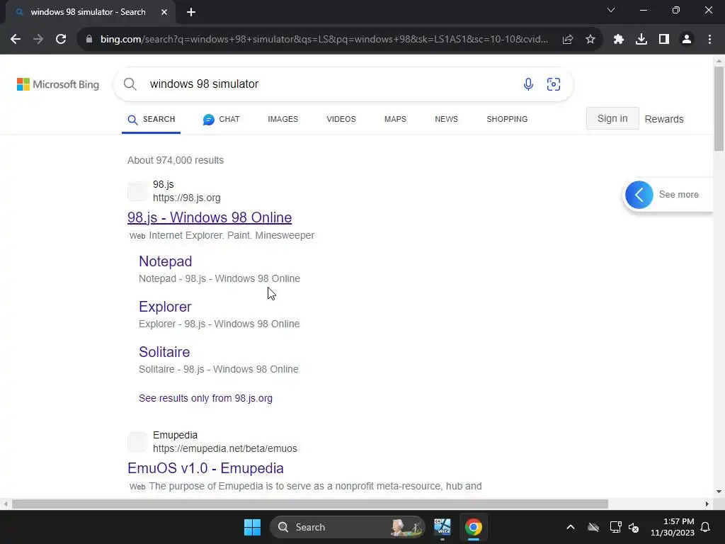
Task: Click the emupedia.net/beta/emuos URL text
Action: tap(225, 448)
